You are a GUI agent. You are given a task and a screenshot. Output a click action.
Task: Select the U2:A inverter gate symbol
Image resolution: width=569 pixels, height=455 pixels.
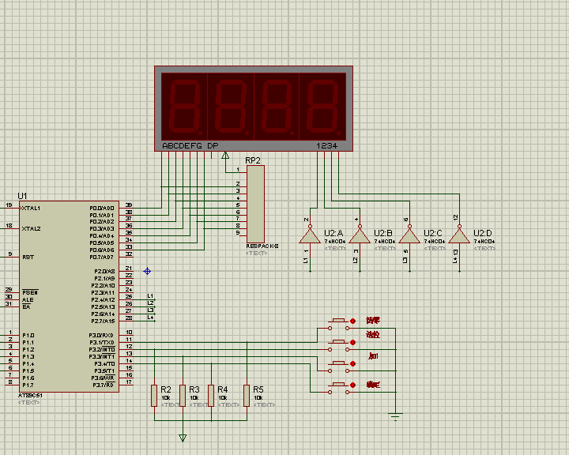(x=310, y=235)
